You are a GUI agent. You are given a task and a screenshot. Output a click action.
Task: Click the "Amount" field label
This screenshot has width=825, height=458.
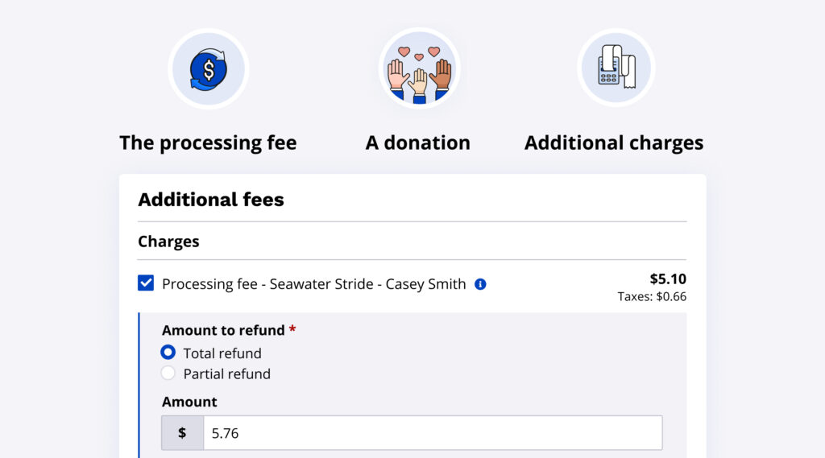(x=189, y=402)
